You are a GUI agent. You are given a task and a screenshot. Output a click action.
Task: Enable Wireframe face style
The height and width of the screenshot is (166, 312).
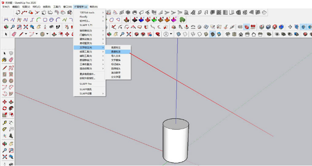(193, 34)
